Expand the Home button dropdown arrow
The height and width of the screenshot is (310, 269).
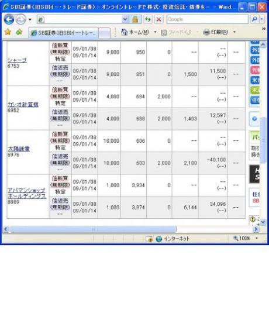pos(155,32)
